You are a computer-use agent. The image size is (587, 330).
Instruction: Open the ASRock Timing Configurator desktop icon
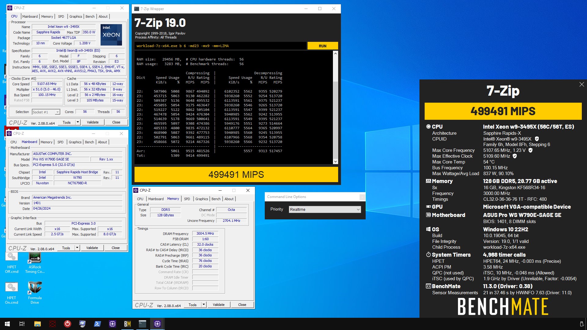click(35, 263)
